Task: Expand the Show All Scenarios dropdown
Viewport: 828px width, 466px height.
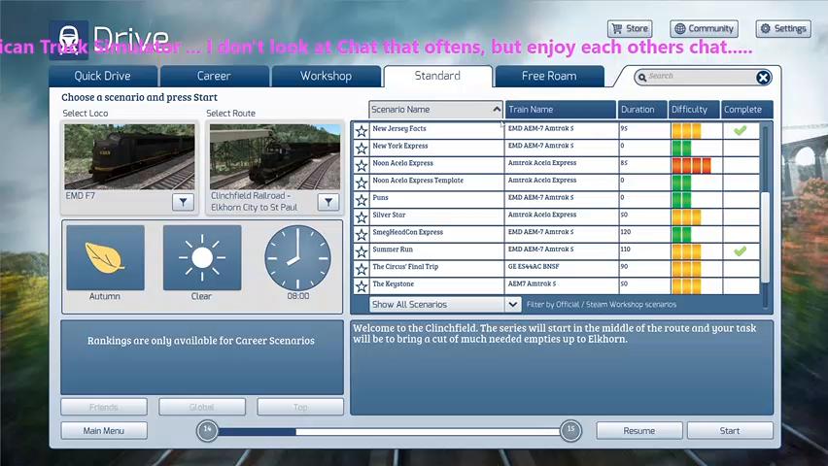Action: pyautogui.click(x=445, y=305)
